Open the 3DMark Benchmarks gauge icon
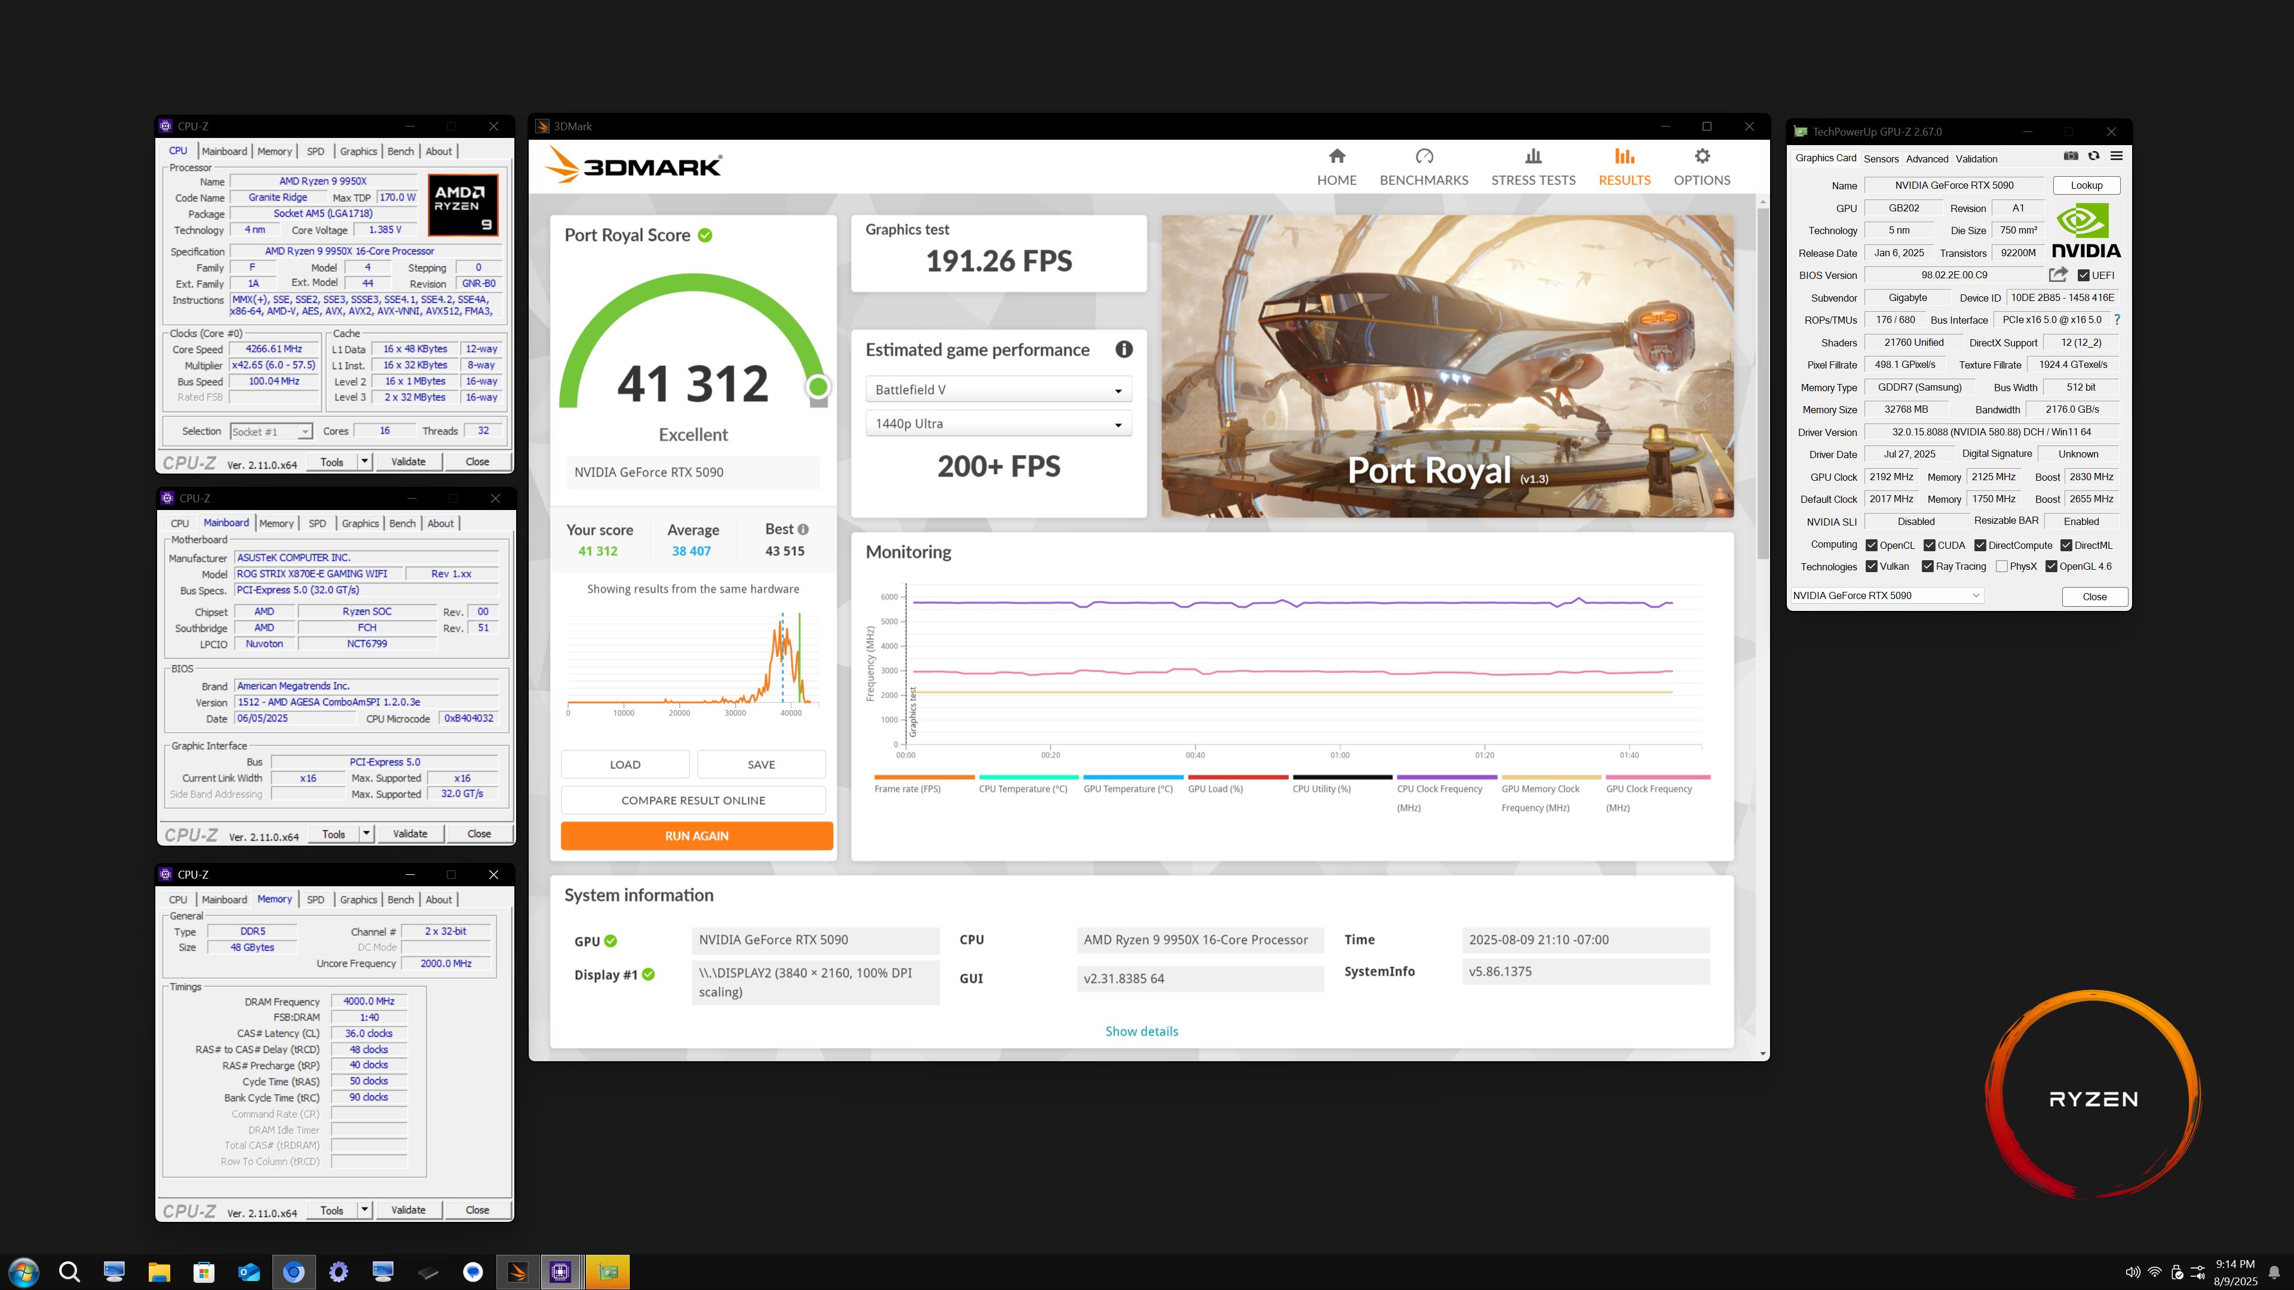Viewport: 2294px width, 1290px height. [1424, 156]
